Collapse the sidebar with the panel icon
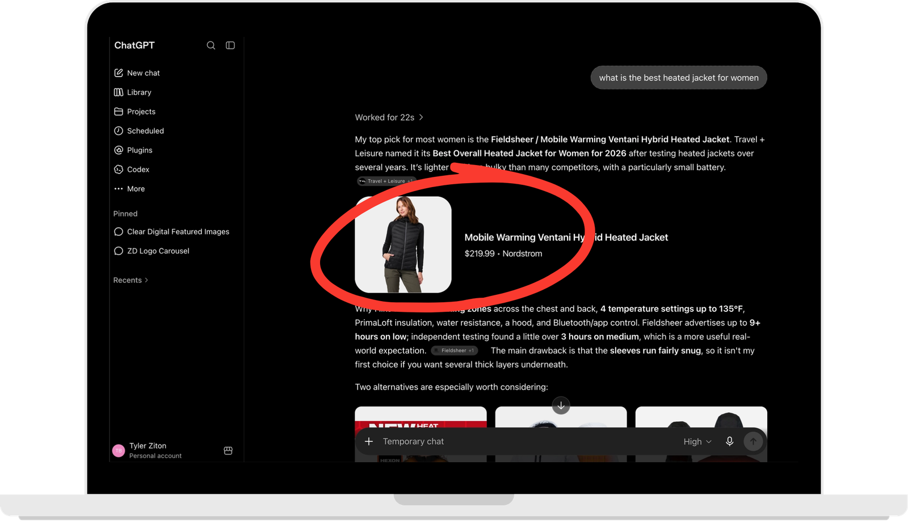This screenshot has height=529, width=908. [230, 45]
